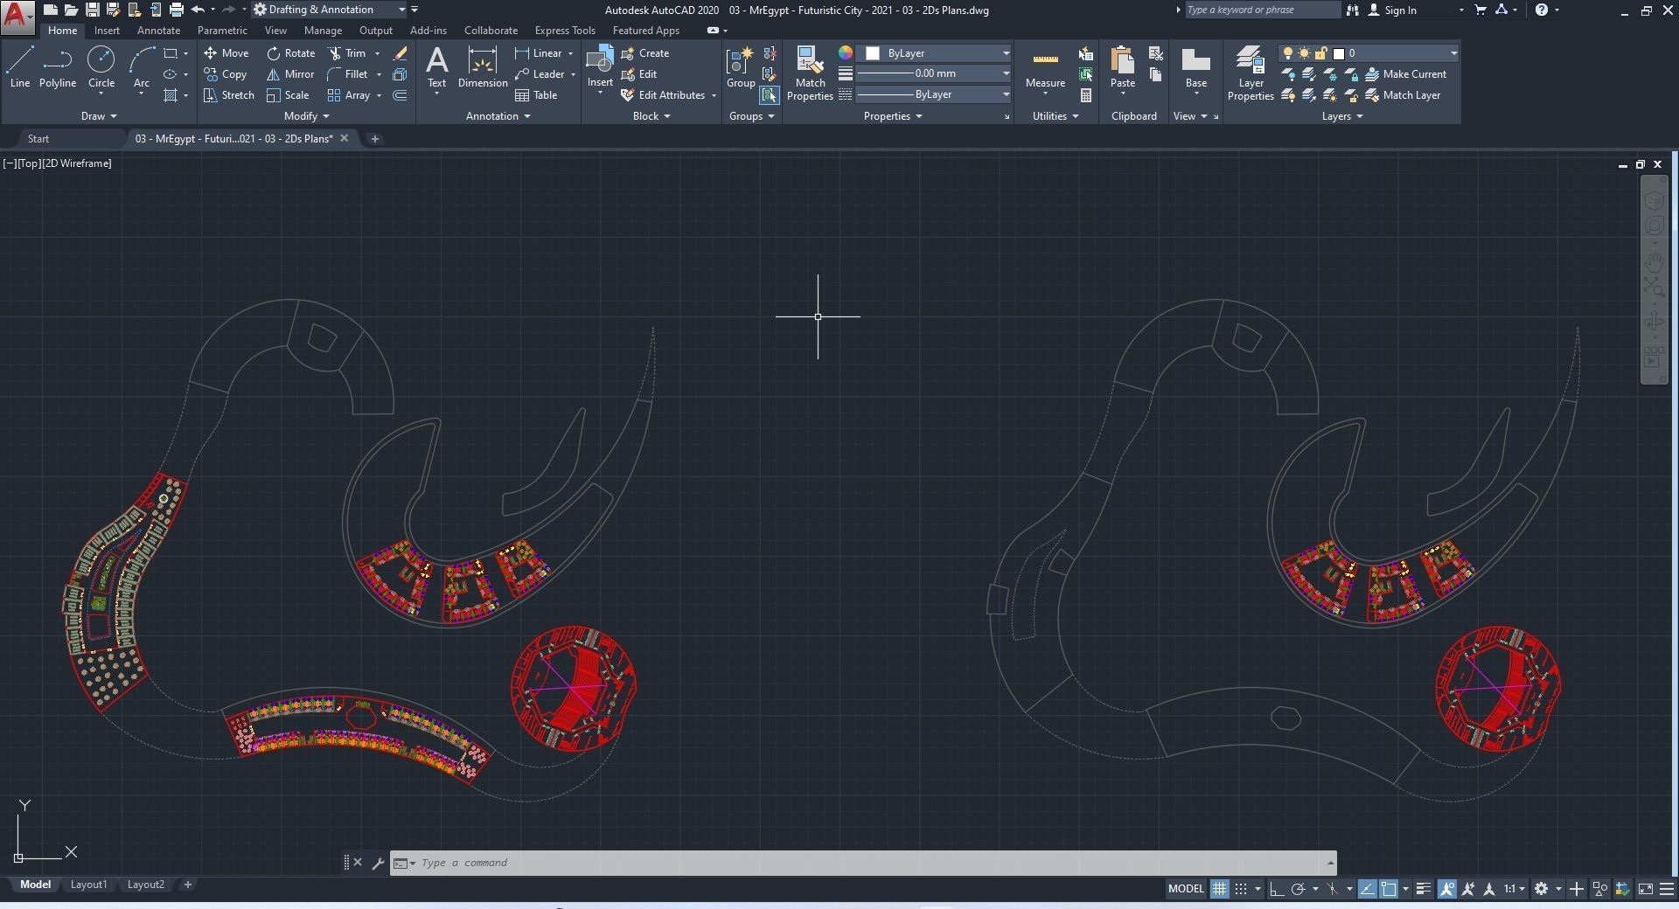Click the Plot (print) icon in Quick Access toolbar
Viewport: 1679px width, 909px height.
[x=176, y=10]
